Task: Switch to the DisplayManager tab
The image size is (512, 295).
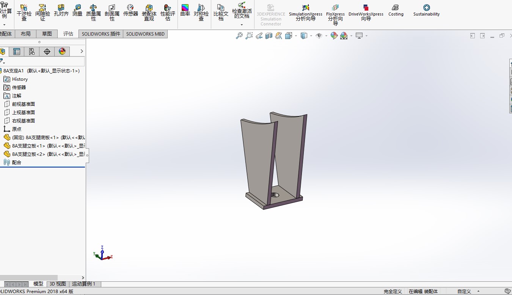Action: (x=62, y=52)
